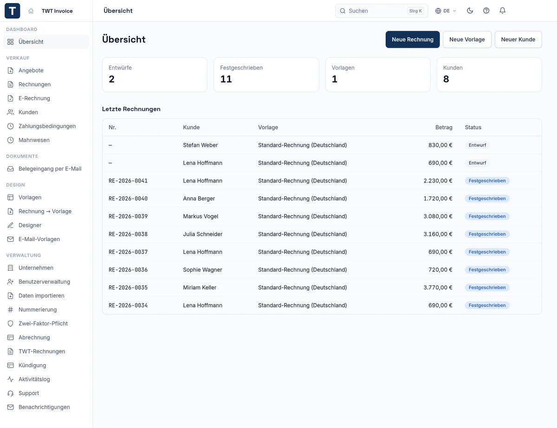
Task: Click the TWT Invoice logo icon
Action: click(x=13, y=11)
